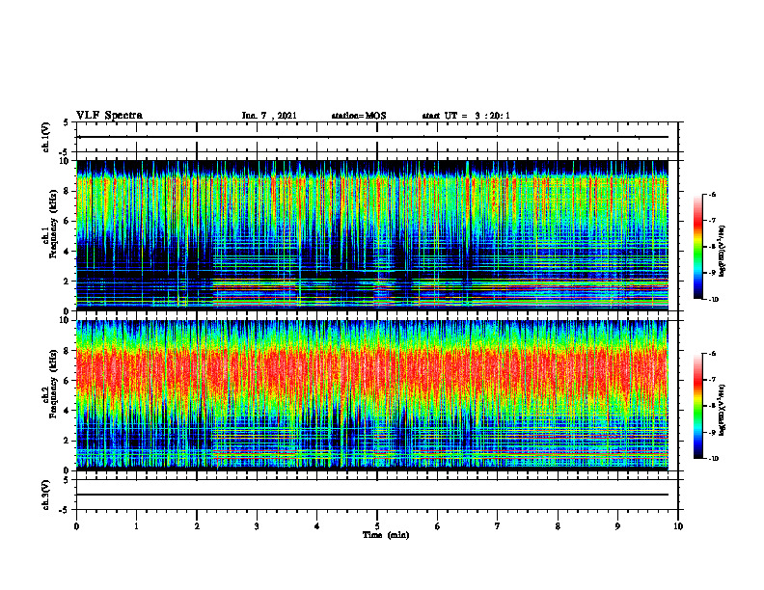This screenshot has height=590, width=764.
Task: Click time axis tick label "2"
Action: (x=197, y=526)
